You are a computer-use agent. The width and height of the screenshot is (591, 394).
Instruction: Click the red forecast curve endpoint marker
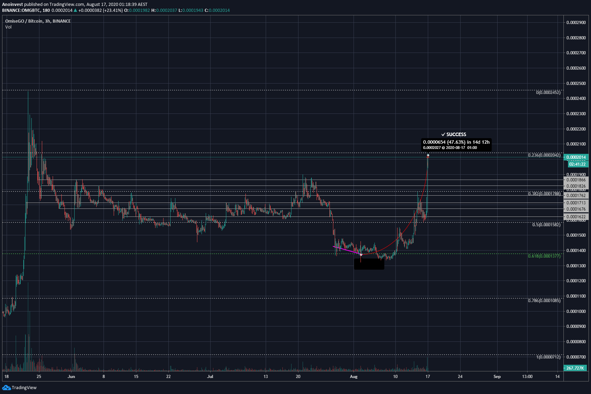(428, 156)
